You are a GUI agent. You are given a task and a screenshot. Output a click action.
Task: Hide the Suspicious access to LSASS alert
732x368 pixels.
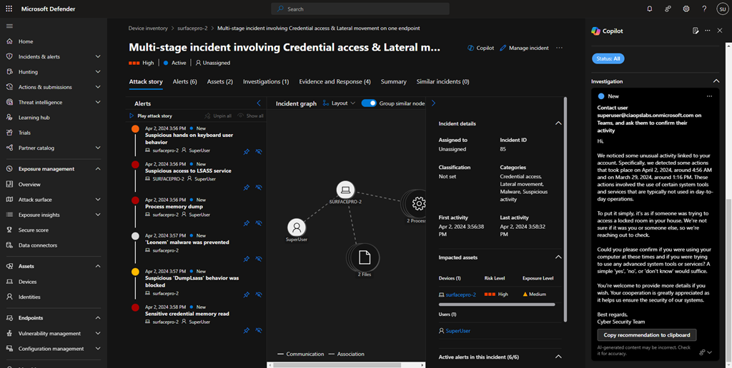258,188
